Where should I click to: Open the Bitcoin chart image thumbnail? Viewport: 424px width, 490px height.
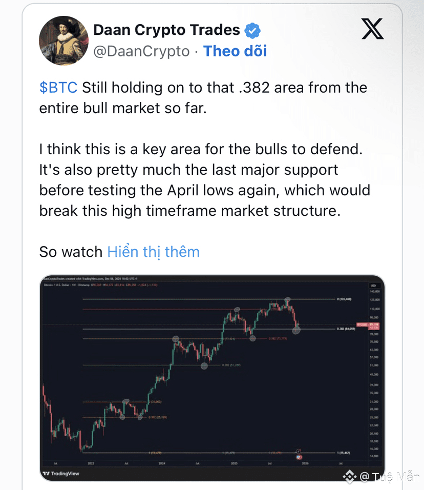[212, 378]
